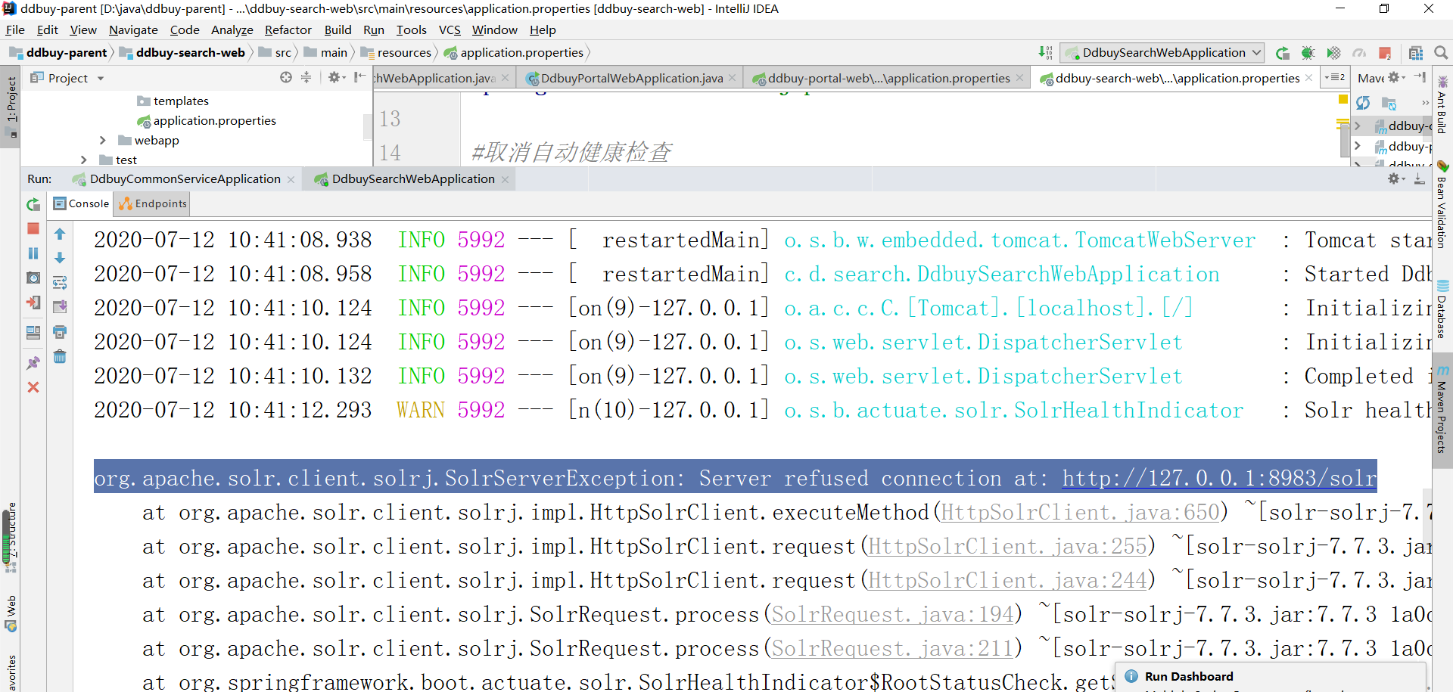The width and height of the screenshot is (1453, 692).
Task: Clear console output with the trash icon
Action: coord(60,356)
